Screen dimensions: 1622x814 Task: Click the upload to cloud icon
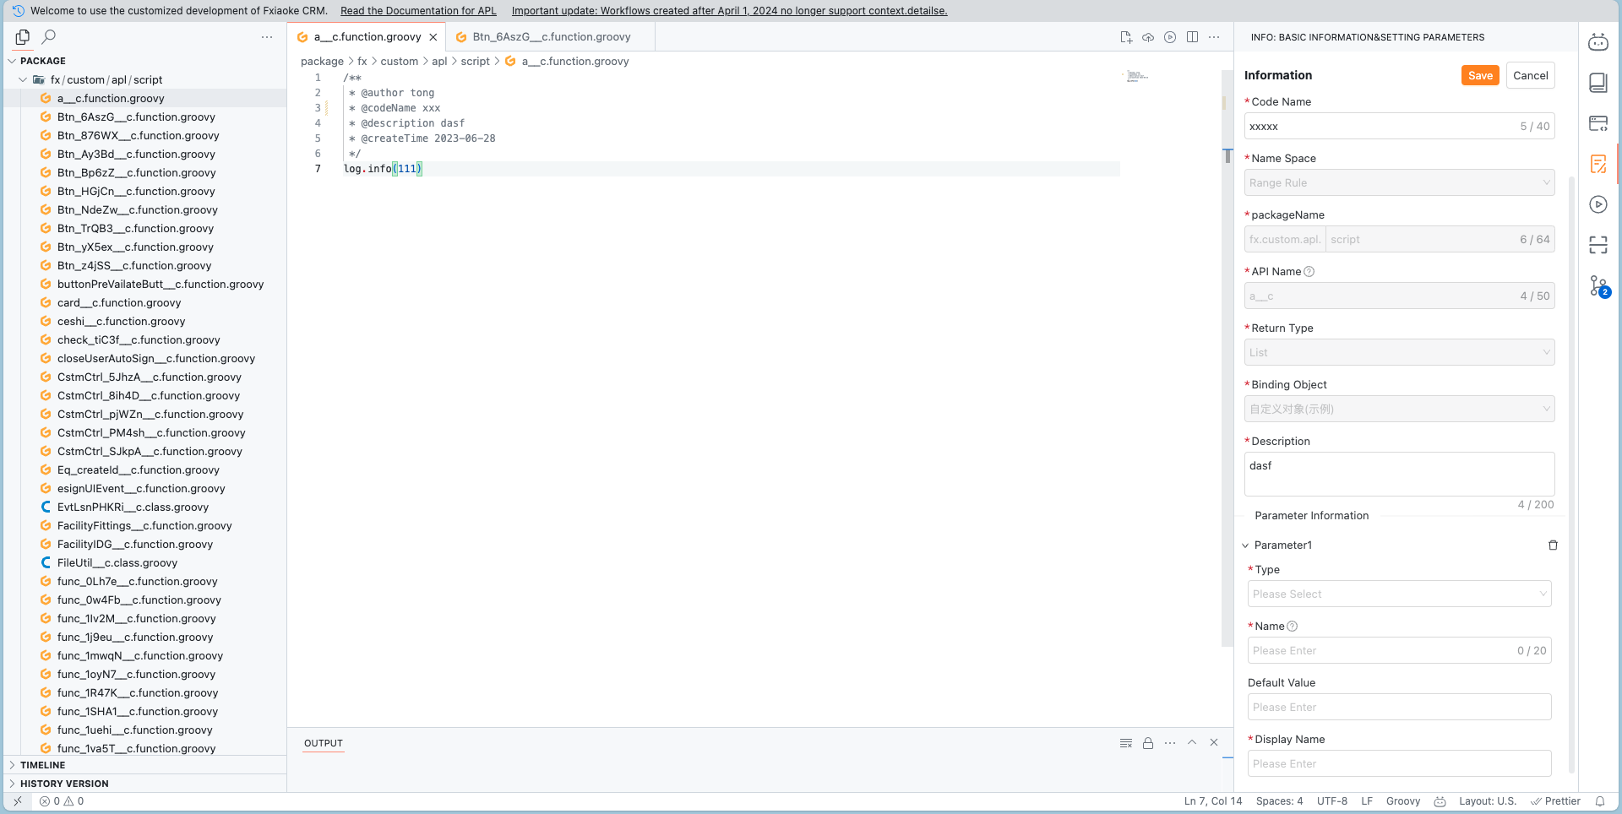point(1148,37)
